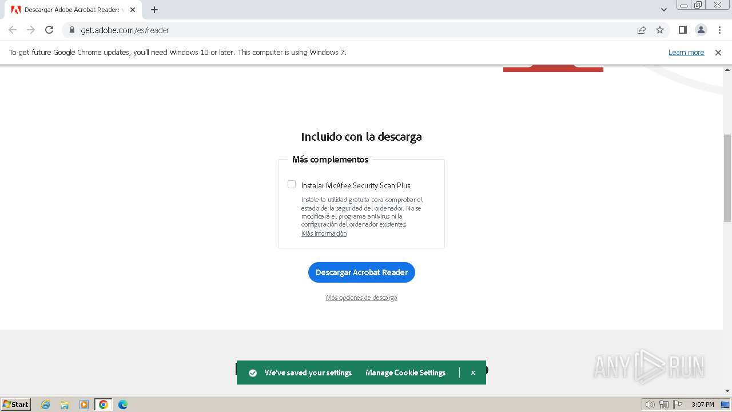
Task: Launch Internet Explorer from the taskbar
Action: [45, 405]
